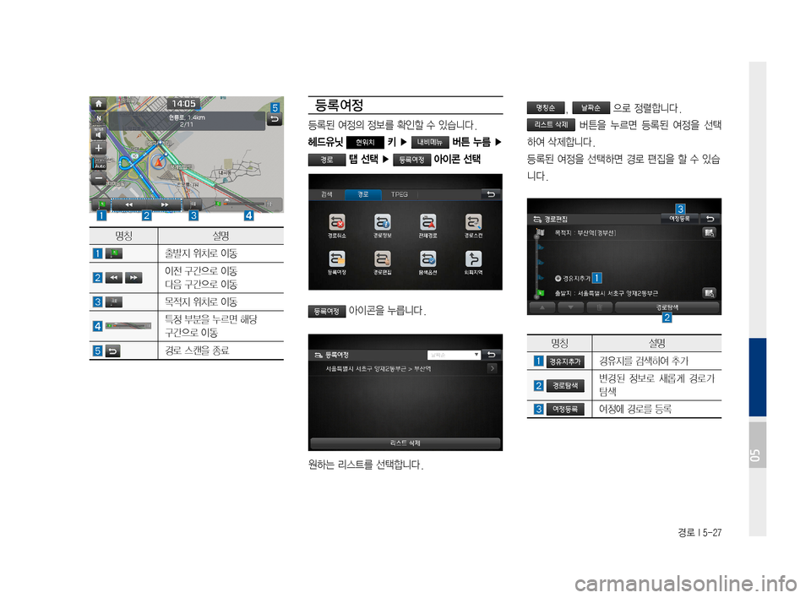The width and height of the screenshot is (811, 598).
Task: Click the current vehicle position arrow on map
Action: (x=159, y=162)
